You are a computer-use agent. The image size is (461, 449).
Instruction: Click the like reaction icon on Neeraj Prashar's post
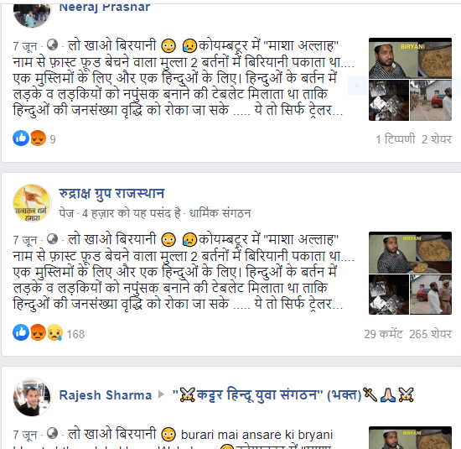[x=21, y=138]
